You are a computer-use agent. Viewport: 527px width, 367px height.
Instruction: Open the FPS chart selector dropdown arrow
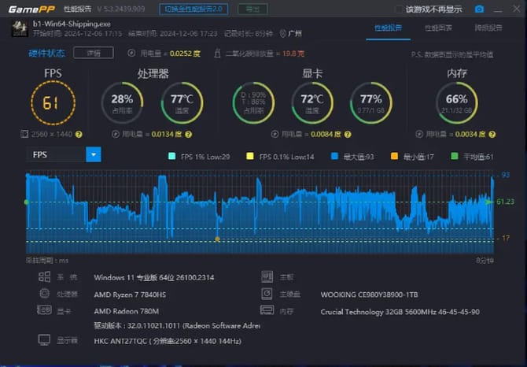tap(94, 154)
